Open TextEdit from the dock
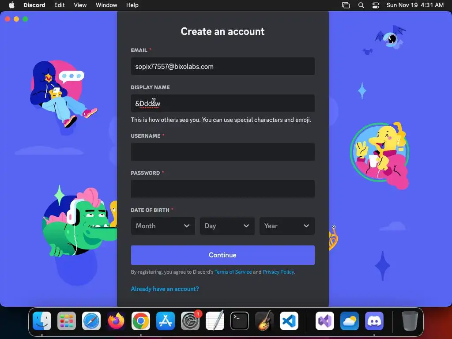The width and height of the screenshot is (452, 339). pyautogui.click(x=215, y=321)
